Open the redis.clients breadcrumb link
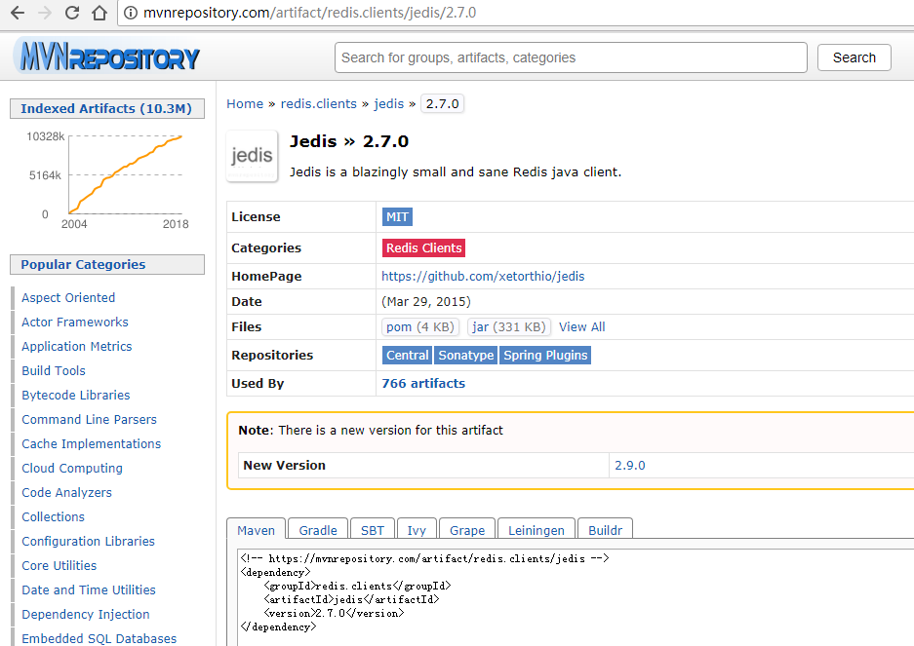Viewport: 914px width, 646px height. pos(318,103)
